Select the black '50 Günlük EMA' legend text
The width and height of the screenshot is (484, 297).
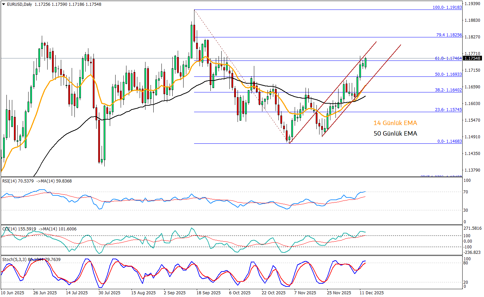pyautogui.click(x=395, y=134)
